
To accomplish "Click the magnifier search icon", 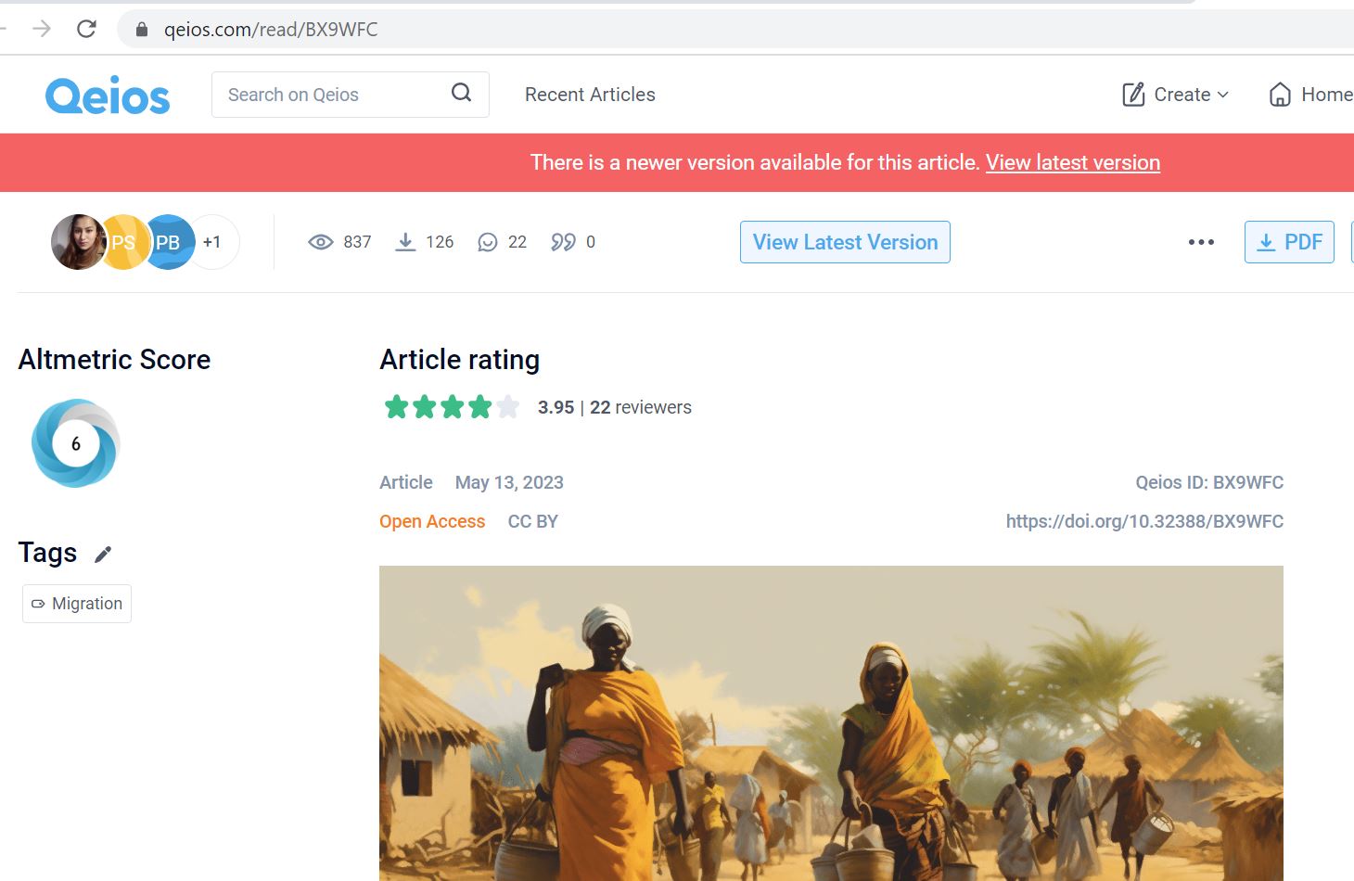I will 461,93.
